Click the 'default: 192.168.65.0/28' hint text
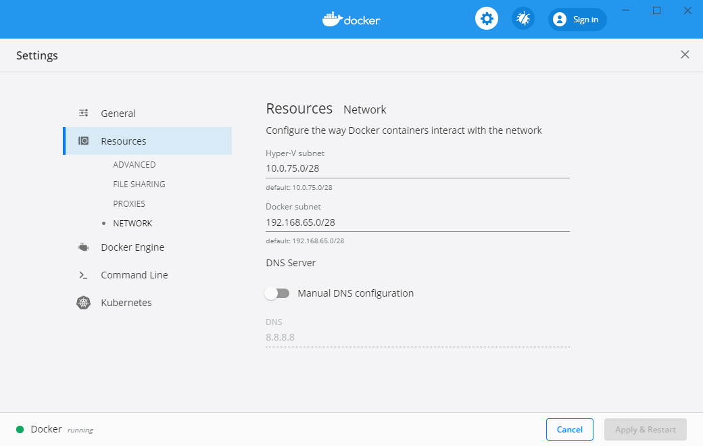The height and width of the screenshot is (446, 703). [x=305, y=241]
